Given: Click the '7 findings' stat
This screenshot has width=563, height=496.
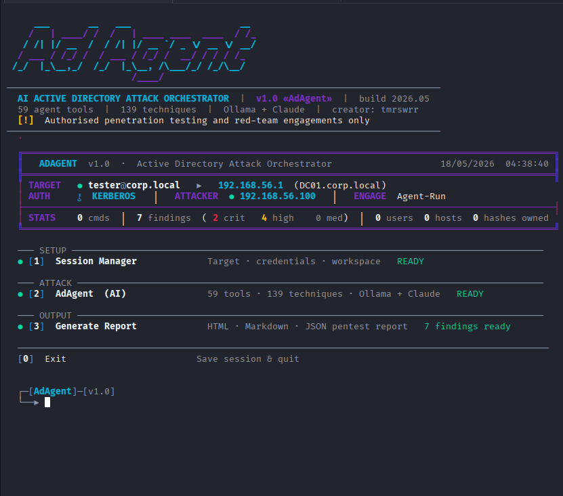Looking at the screenshot, I should (164, 218).
